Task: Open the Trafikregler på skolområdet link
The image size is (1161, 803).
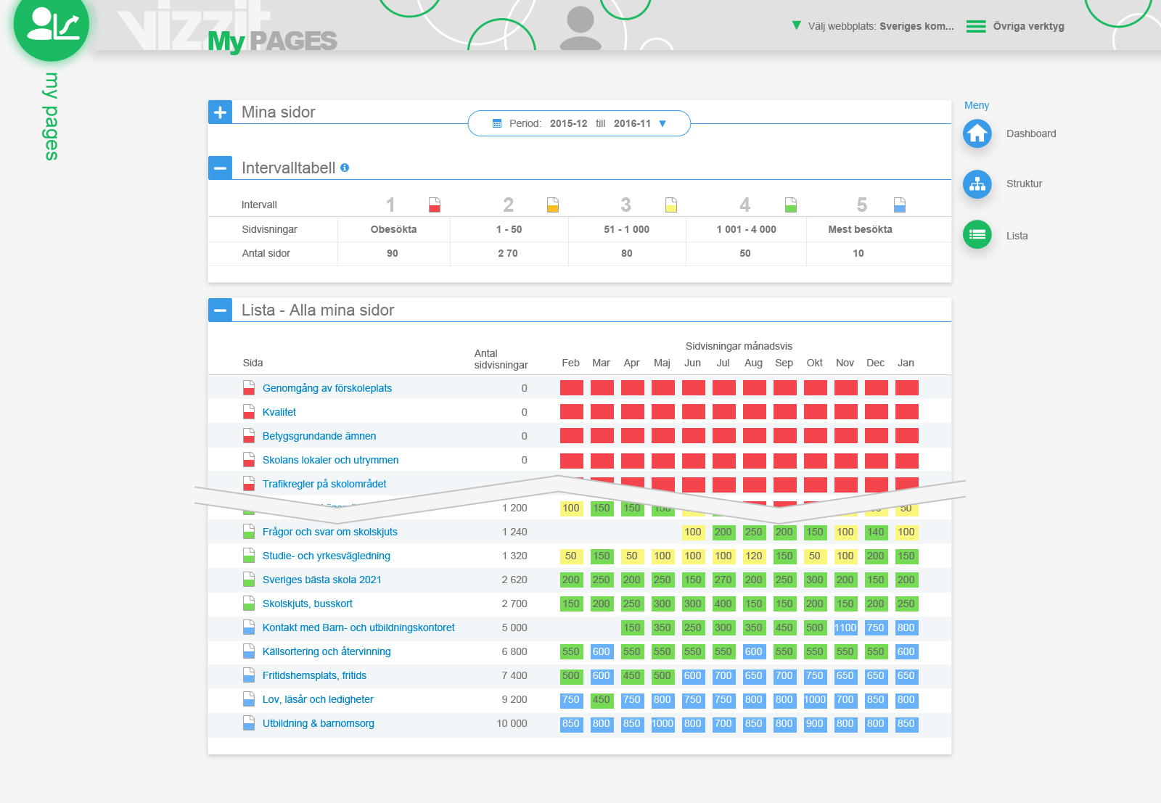Action: coord(324,484)
